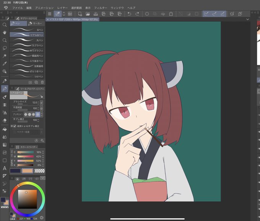Open brush size dynamics dropdown

click(x=41, y=103)
